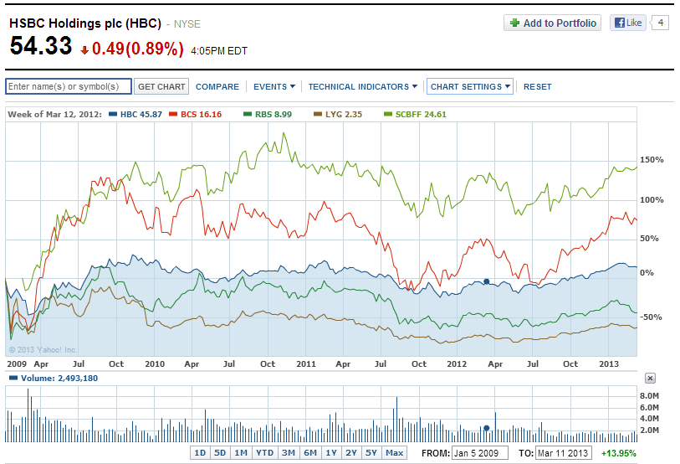Viewport: 680px width, 464px height.
Task: Click the FROM date field Jan 5 2009
Action: point(479,453)
